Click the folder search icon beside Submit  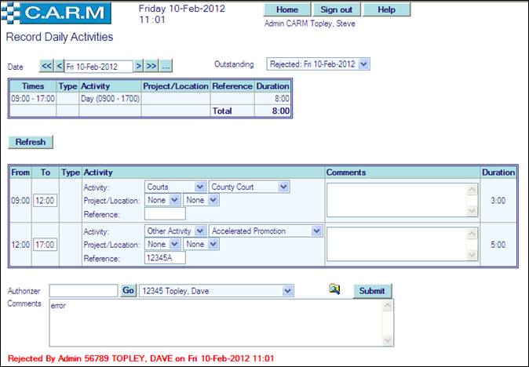pos(334,290)
